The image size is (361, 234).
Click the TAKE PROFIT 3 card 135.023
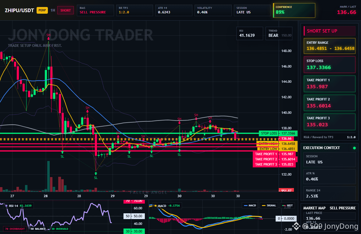(330, 122)
